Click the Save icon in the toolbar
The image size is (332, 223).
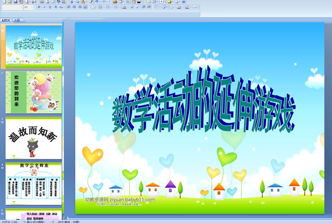click(x=16, y=2)
